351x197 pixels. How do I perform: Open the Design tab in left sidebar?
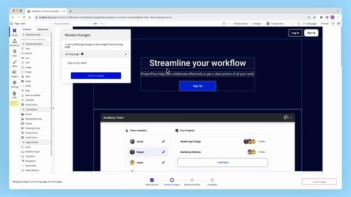pyautogui.click(x=15, y=32)
